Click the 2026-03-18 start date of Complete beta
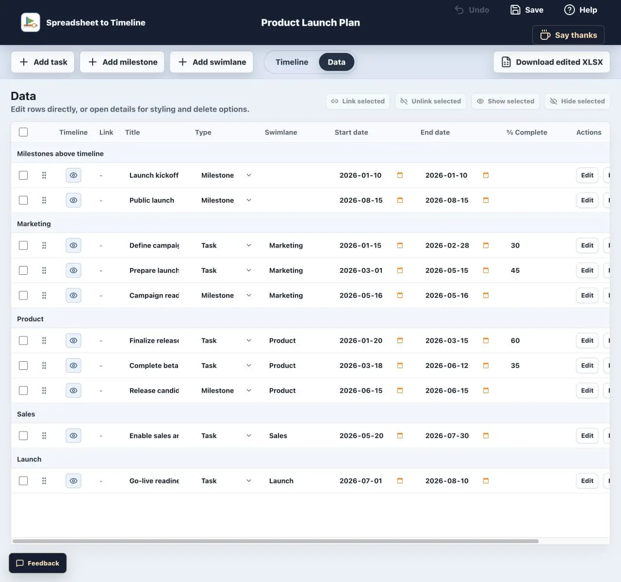This screenshot has width=621, height=582. 361,366
